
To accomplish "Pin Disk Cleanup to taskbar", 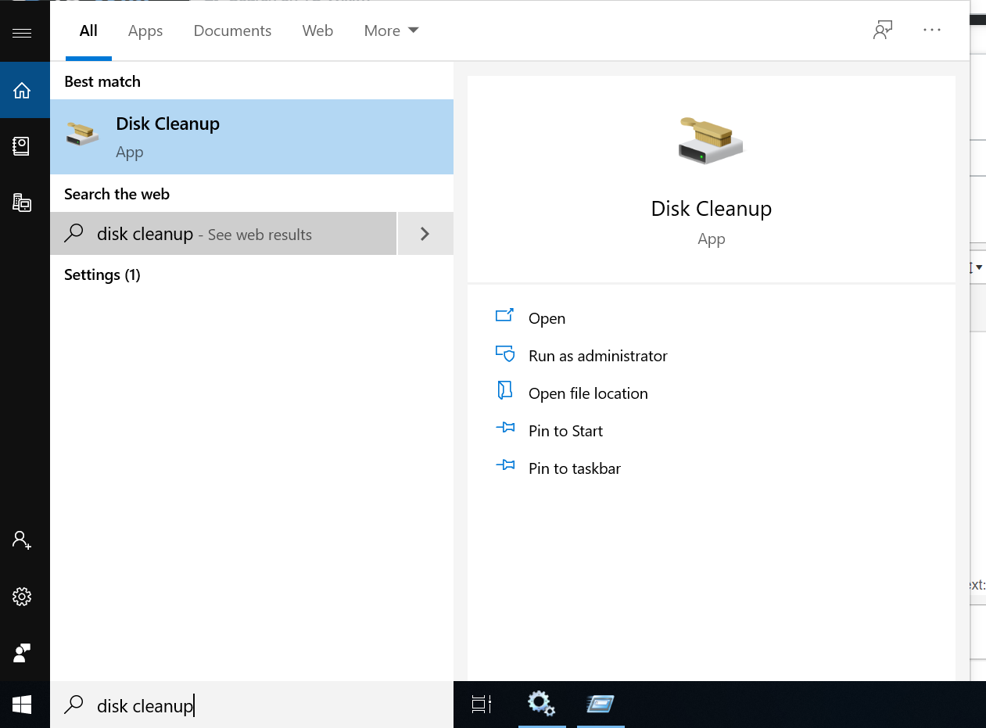I will click(x=574, y=468).
